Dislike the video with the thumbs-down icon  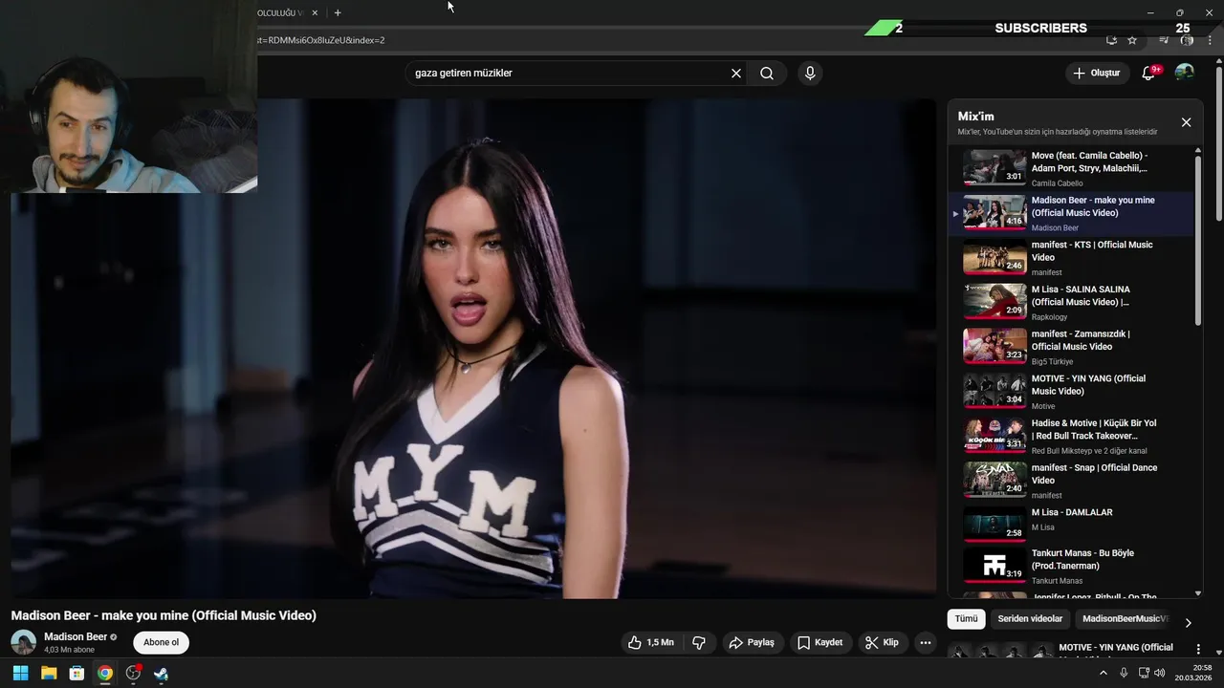(699, 643)
